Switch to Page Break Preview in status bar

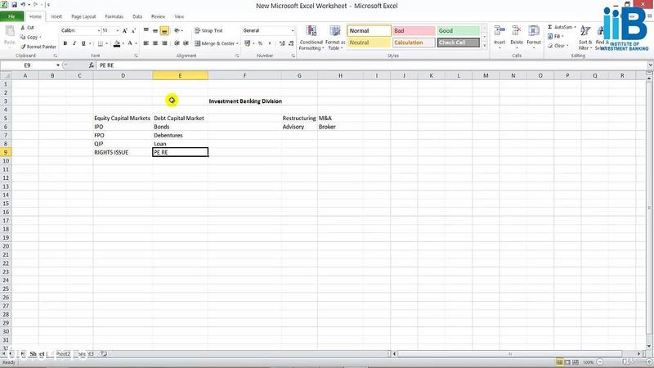pos(576,362)
